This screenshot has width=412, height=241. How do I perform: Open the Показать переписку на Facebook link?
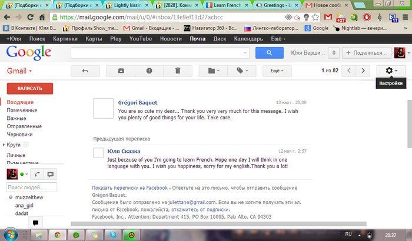(129, 188)
